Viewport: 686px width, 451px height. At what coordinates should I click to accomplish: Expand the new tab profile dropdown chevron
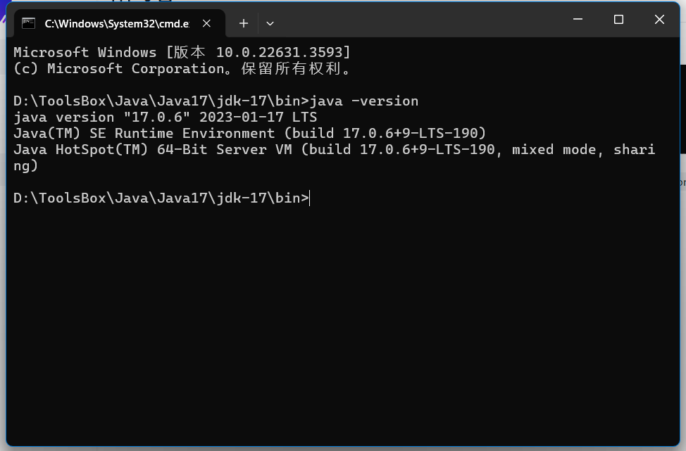point(270,23)
